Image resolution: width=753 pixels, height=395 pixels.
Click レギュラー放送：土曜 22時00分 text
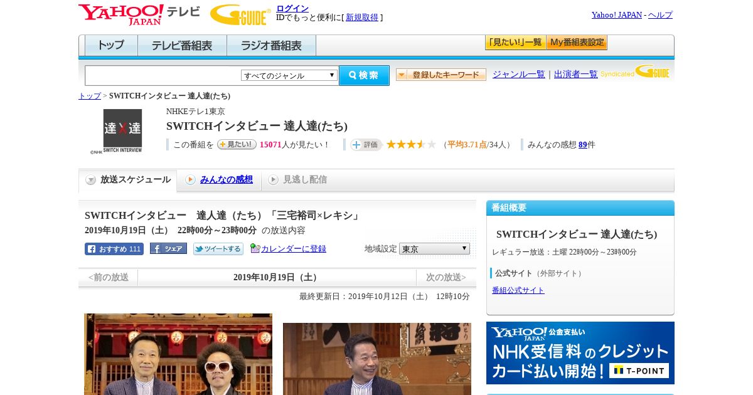point(564,252)
